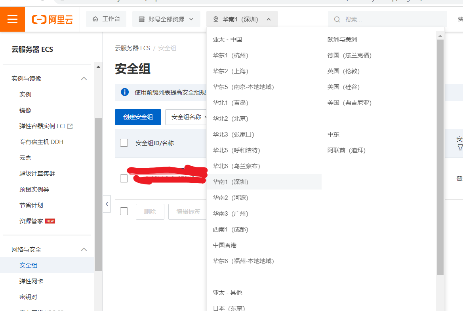
Task: Select region 德国（法兰克福）
Action: point(350,55)
